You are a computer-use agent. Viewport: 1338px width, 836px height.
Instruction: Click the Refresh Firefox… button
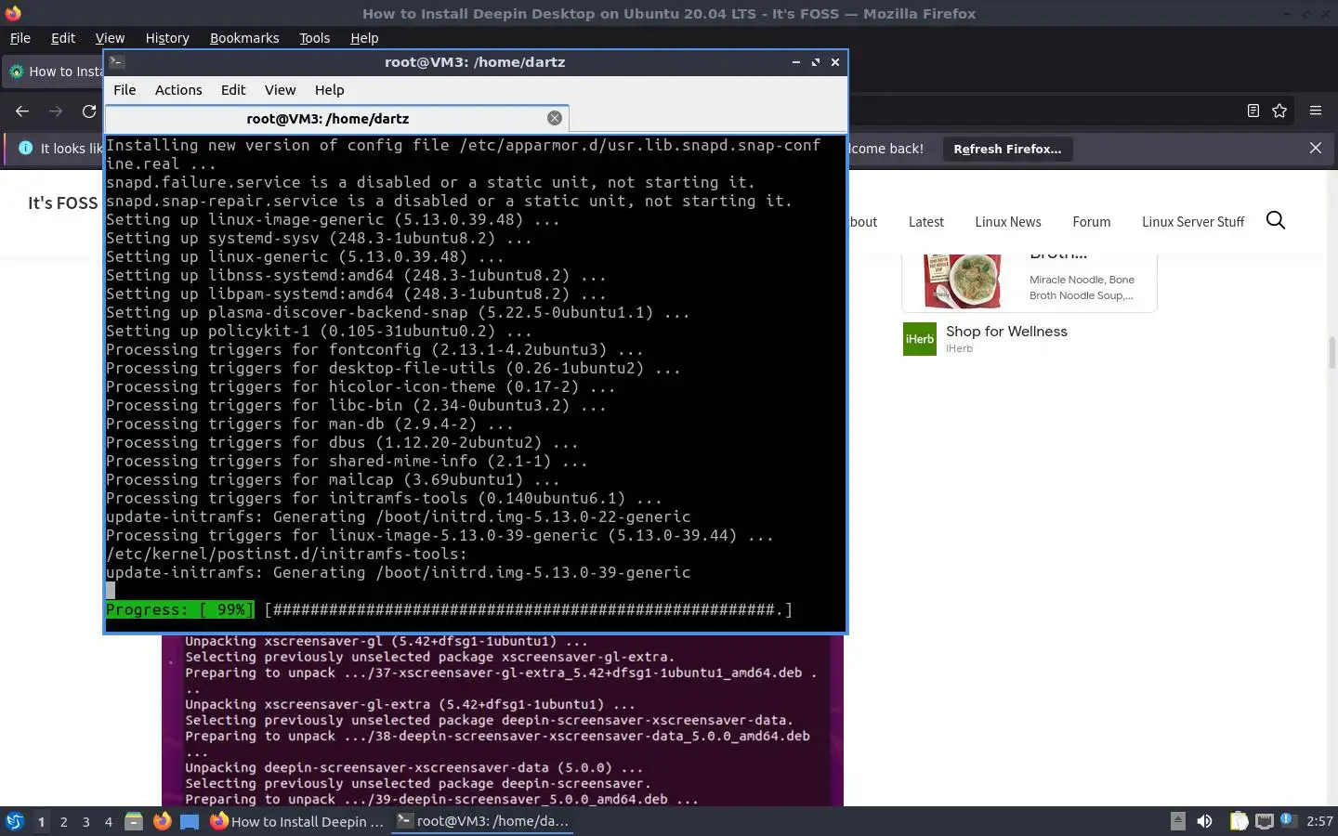click(x=1007, y=149)
